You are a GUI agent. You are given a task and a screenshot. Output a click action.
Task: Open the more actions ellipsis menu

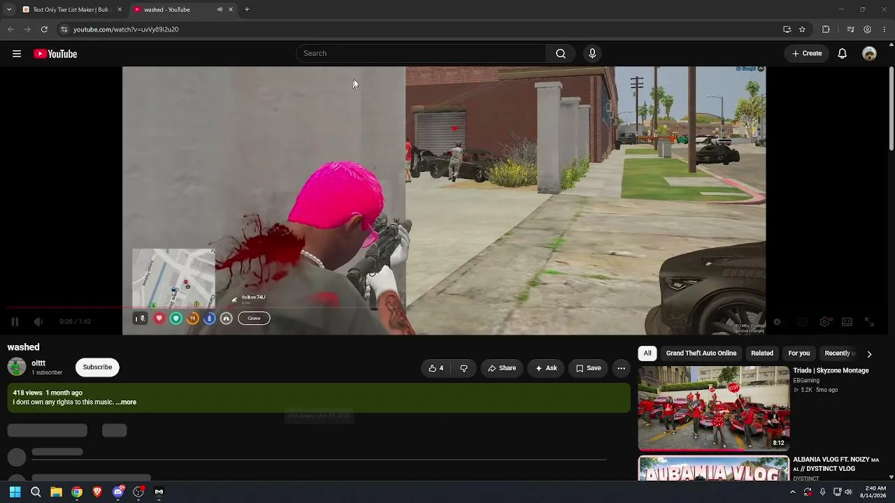621,368
